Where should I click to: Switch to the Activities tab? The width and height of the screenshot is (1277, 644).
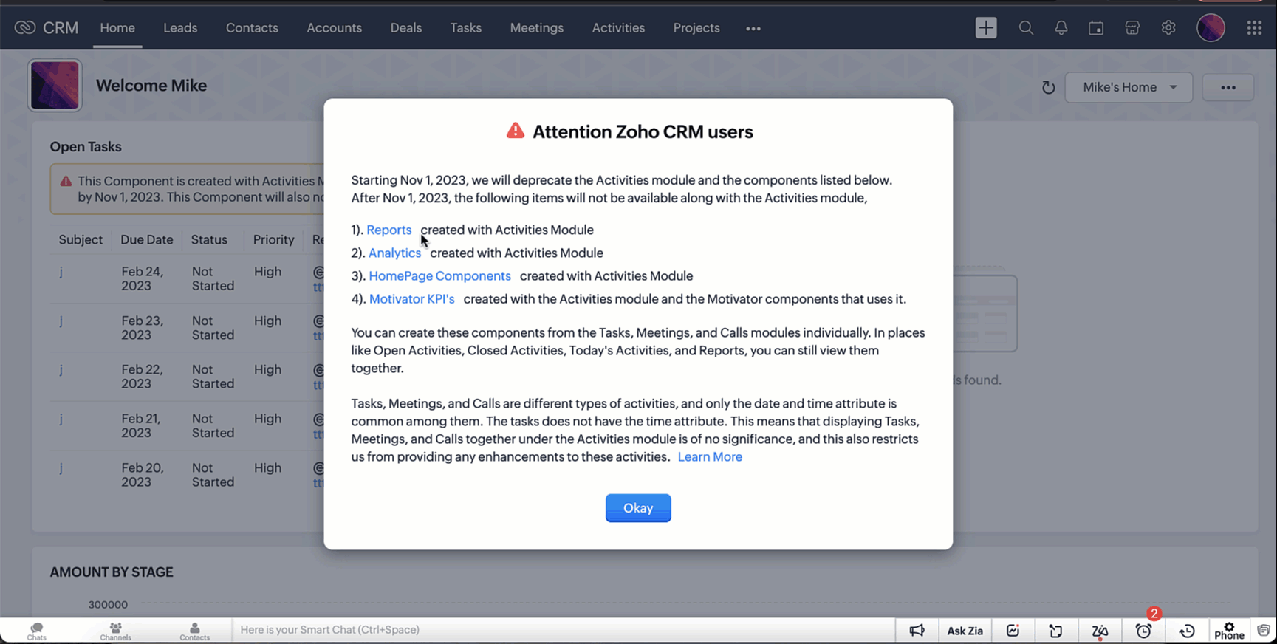(618, 28)
